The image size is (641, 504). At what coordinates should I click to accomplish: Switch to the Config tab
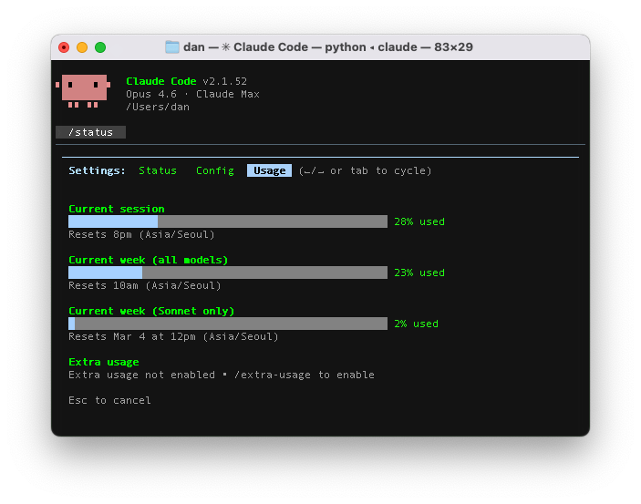(x=215, y=170)
